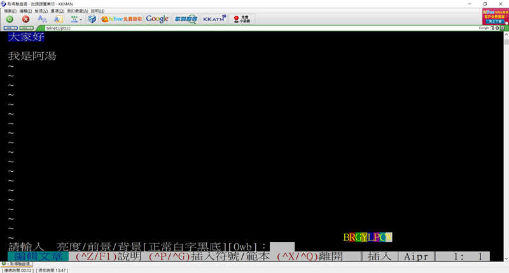Open the round dropdown icon right of address bar

pyautogui.click(x=498, y=28)
